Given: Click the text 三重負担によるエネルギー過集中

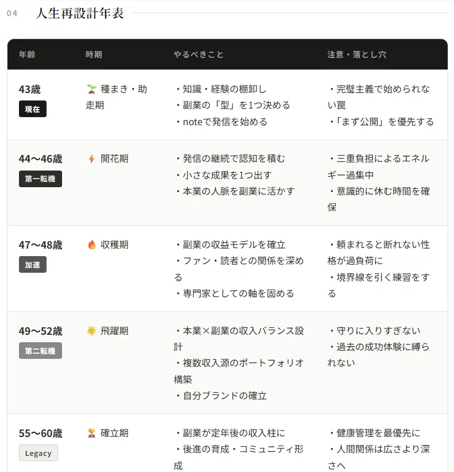Looking at the screenshot, I should pos(379,167).
